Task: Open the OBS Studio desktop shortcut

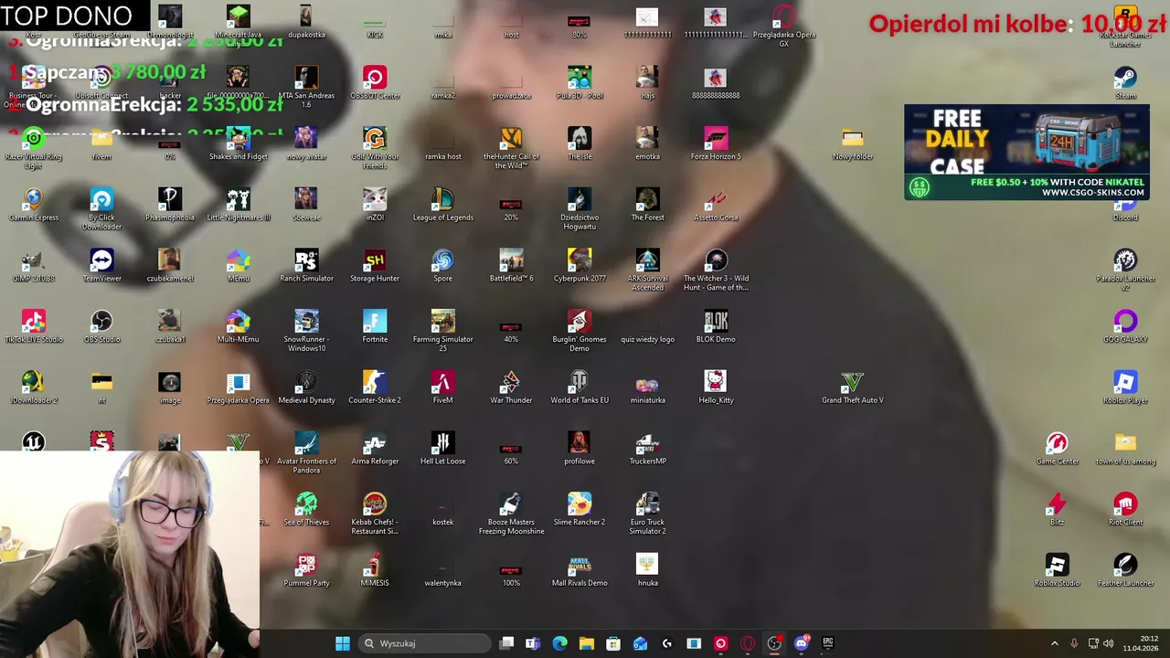Action: tap(101, 326)
